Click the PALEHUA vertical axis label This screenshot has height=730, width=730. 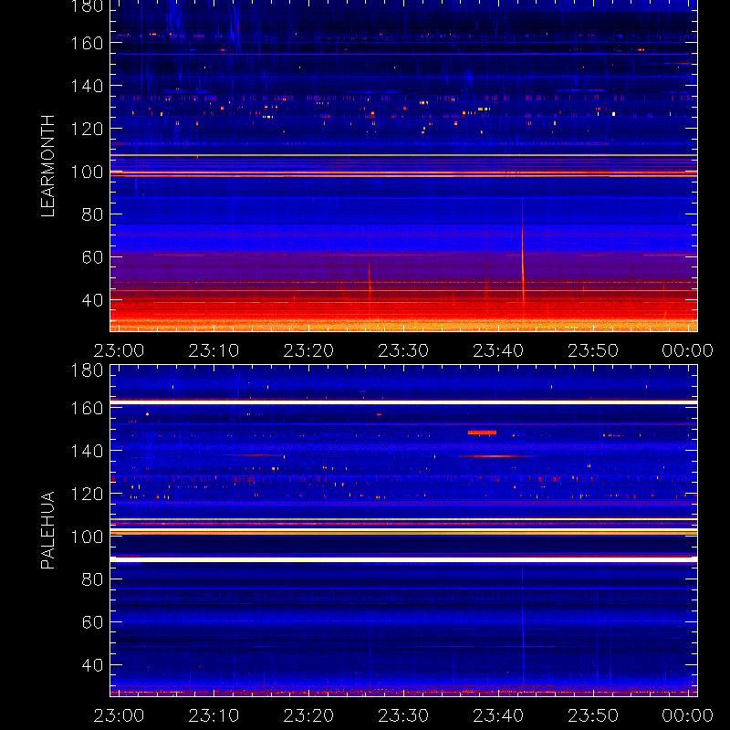point(48,530)
